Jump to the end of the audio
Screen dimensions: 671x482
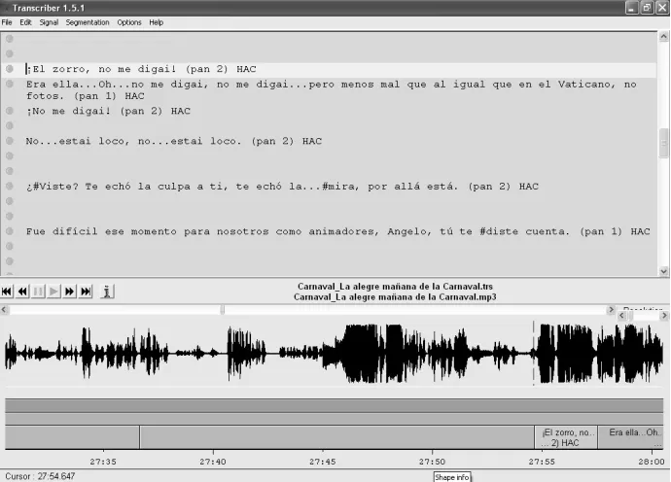coord(86,292)
